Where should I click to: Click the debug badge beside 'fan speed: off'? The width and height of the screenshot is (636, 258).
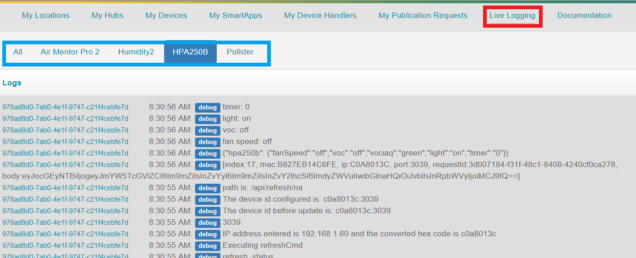[208, 142]
